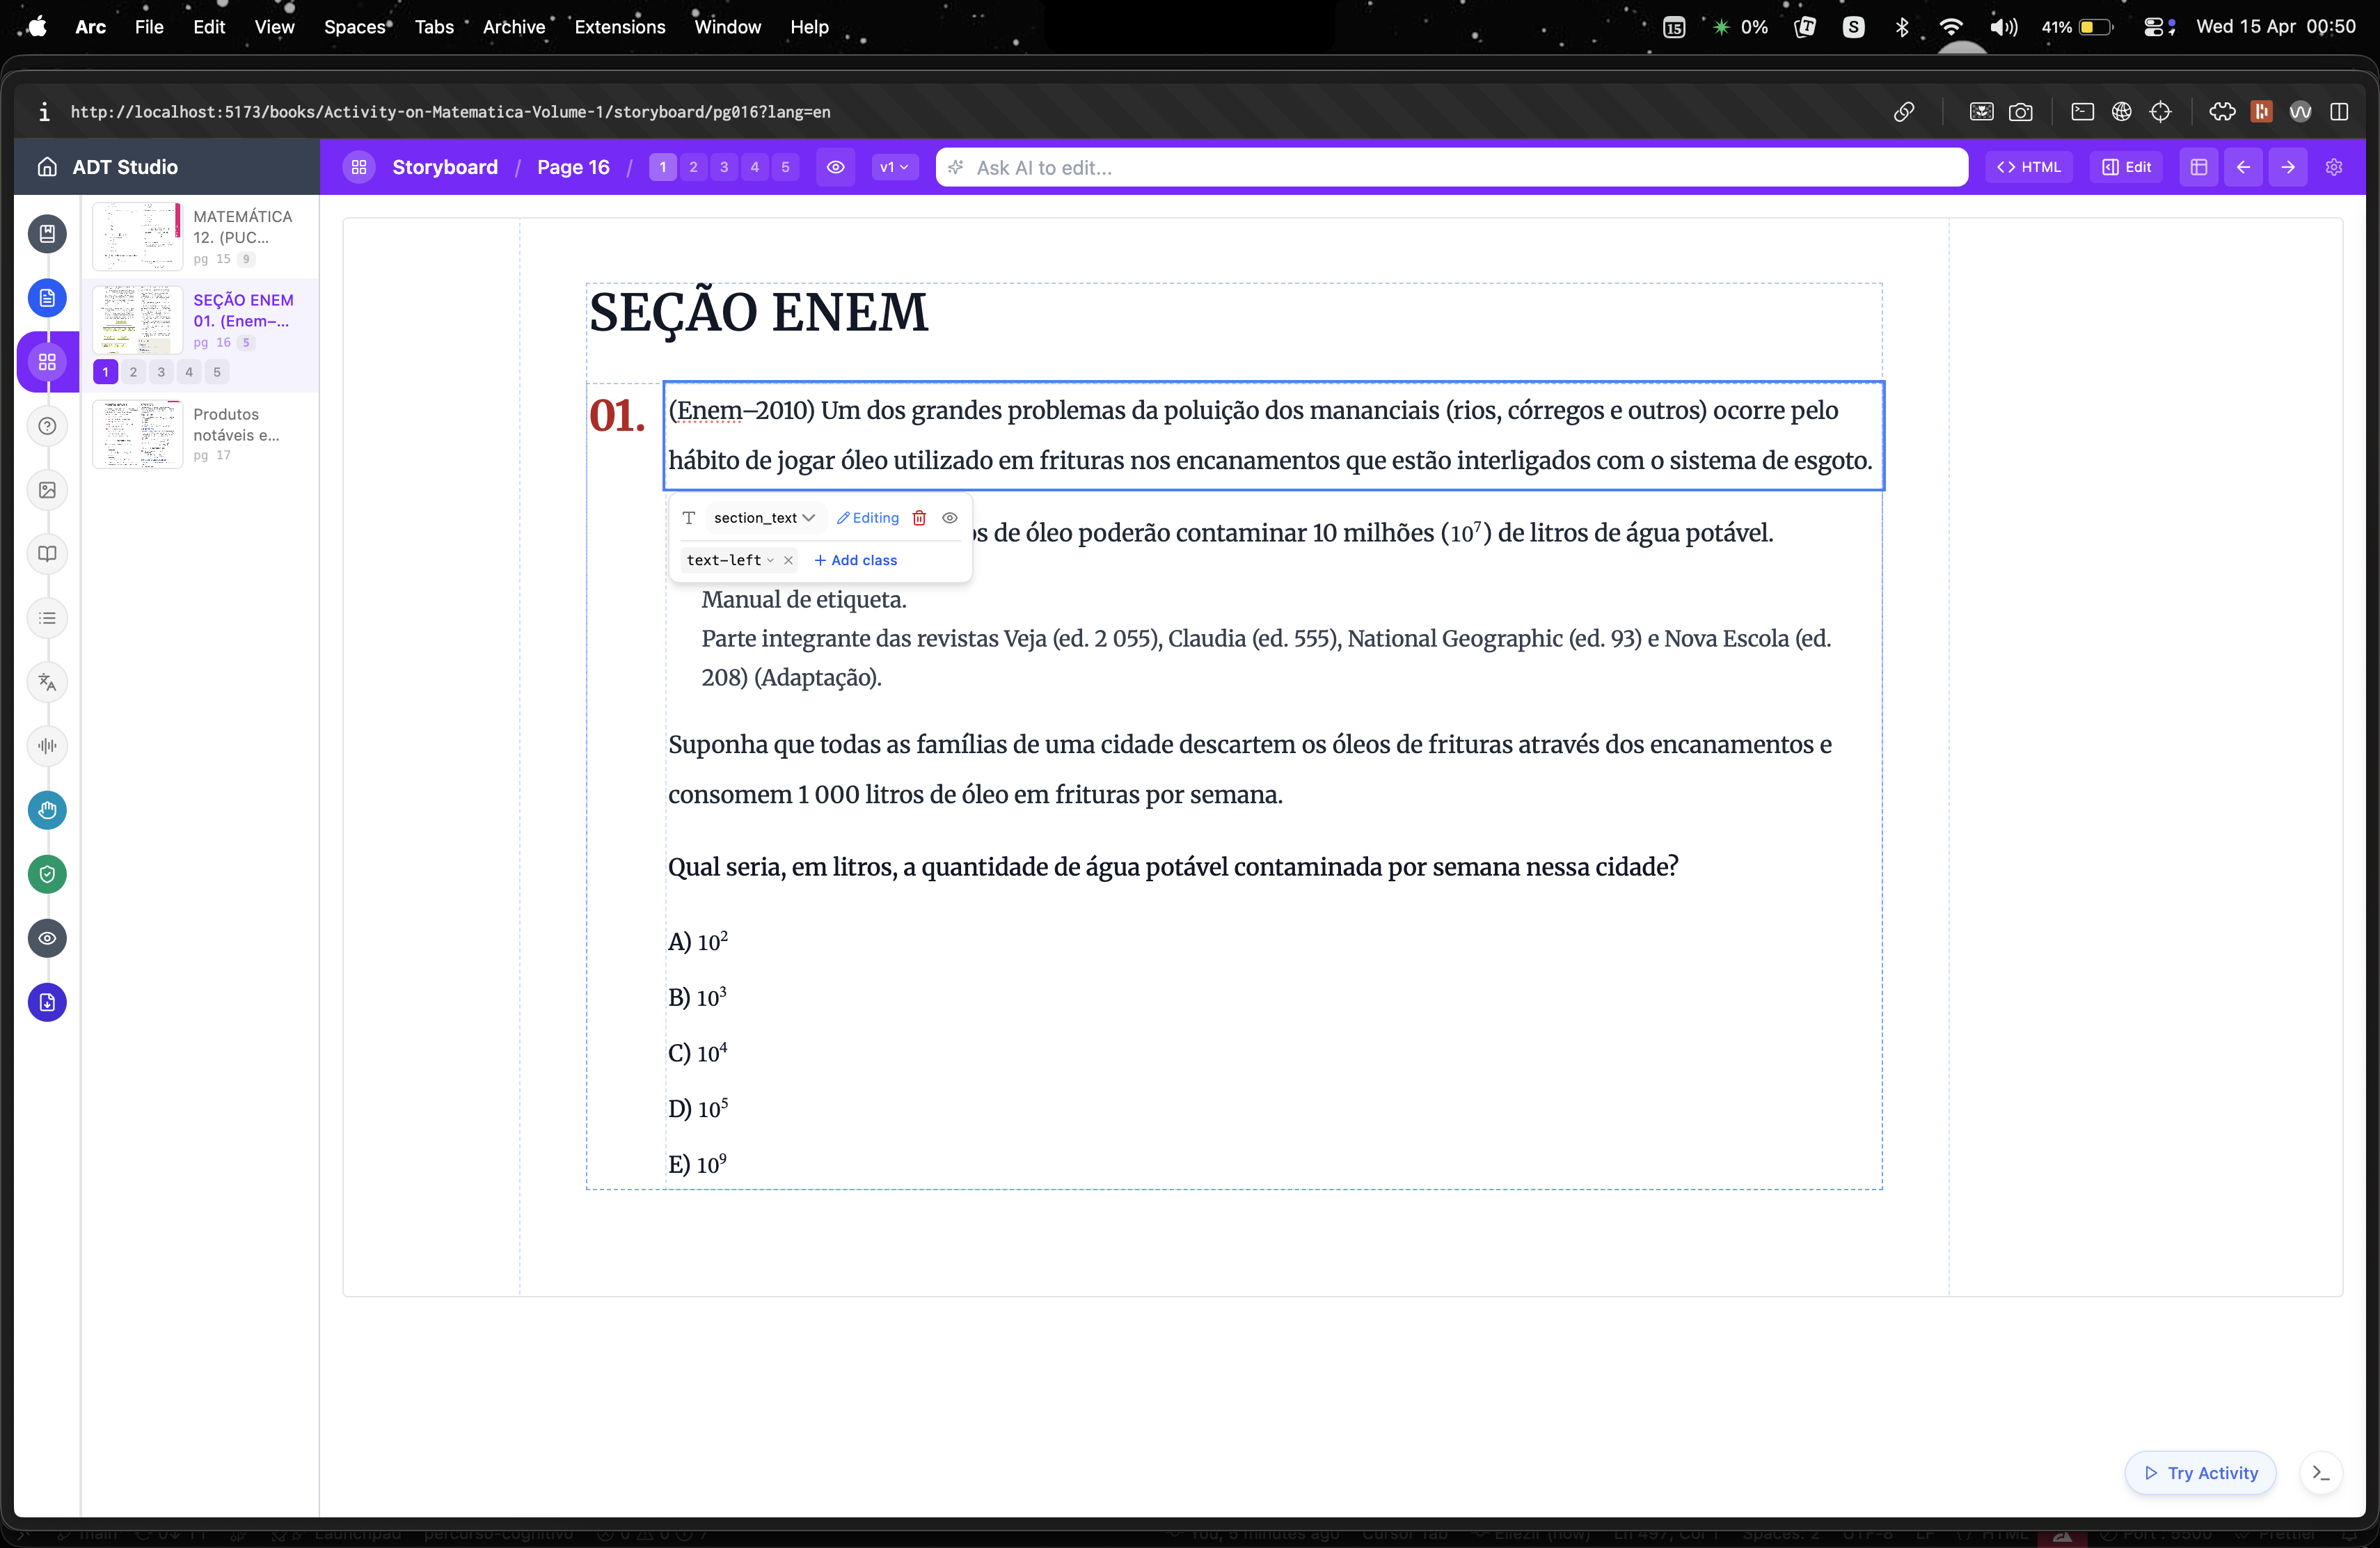Switch to section 3 in toolbar
Screen dimensions: 2380x1548
coord(724,167)
